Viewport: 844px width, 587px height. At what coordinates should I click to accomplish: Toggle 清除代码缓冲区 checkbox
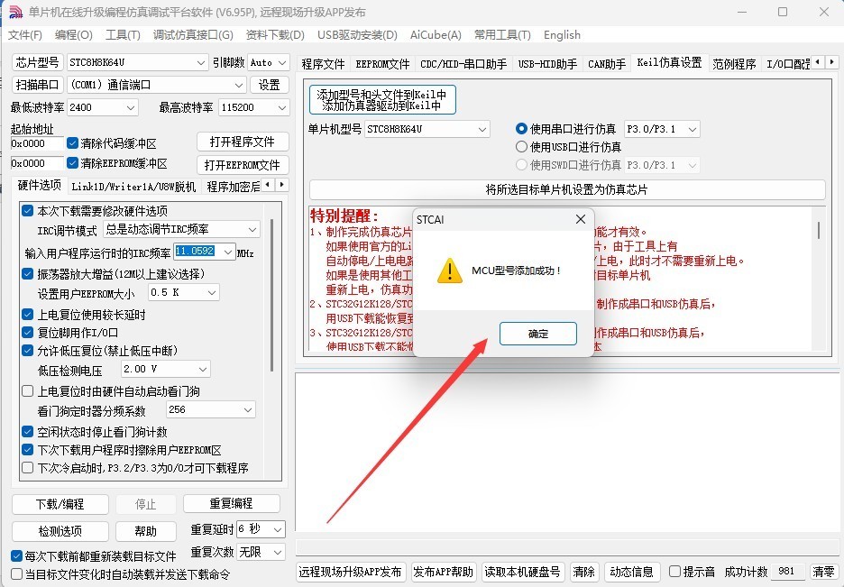pos(73,143)
